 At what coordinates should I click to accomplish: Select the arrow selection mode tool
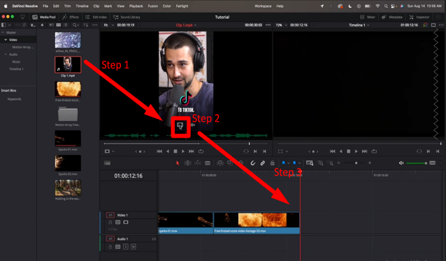pos(179,163)
